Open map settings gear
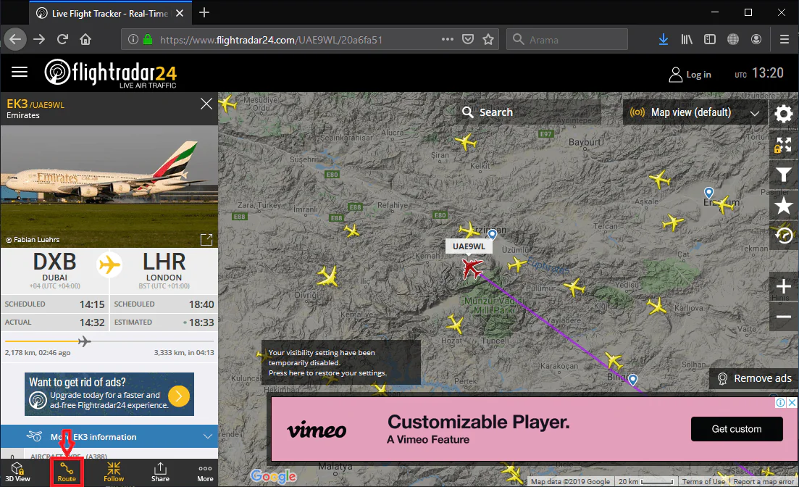The image size is (799, 487). coord(783,113)
